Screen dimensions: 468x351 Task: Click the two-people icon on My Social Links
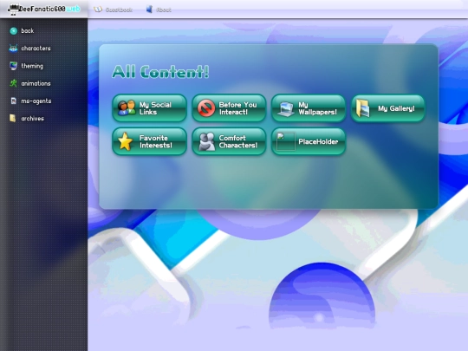(x=127, y=108)
